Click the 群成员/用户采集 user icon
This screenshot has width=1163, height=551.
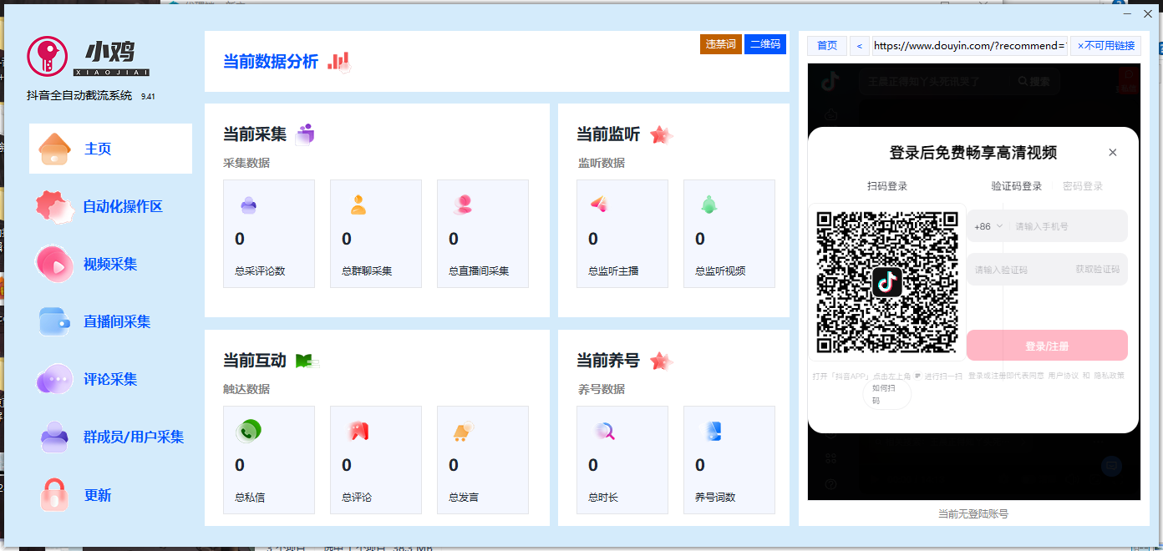[x=55, y=437]
